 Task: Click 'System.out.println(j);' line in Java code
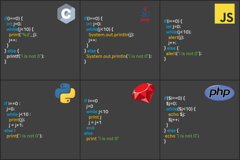[x=111, y=35]
